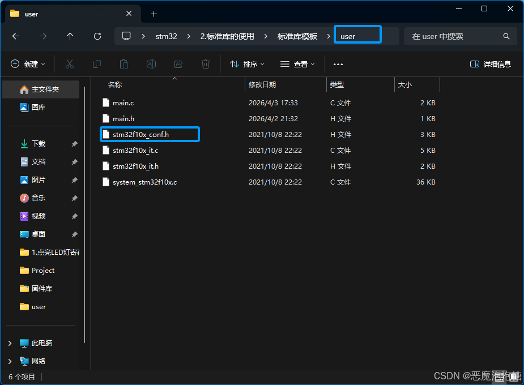Click the sidebar vertical scrollbar
Image resolution: width=524 pixels, height=385 pixels.
84,215
